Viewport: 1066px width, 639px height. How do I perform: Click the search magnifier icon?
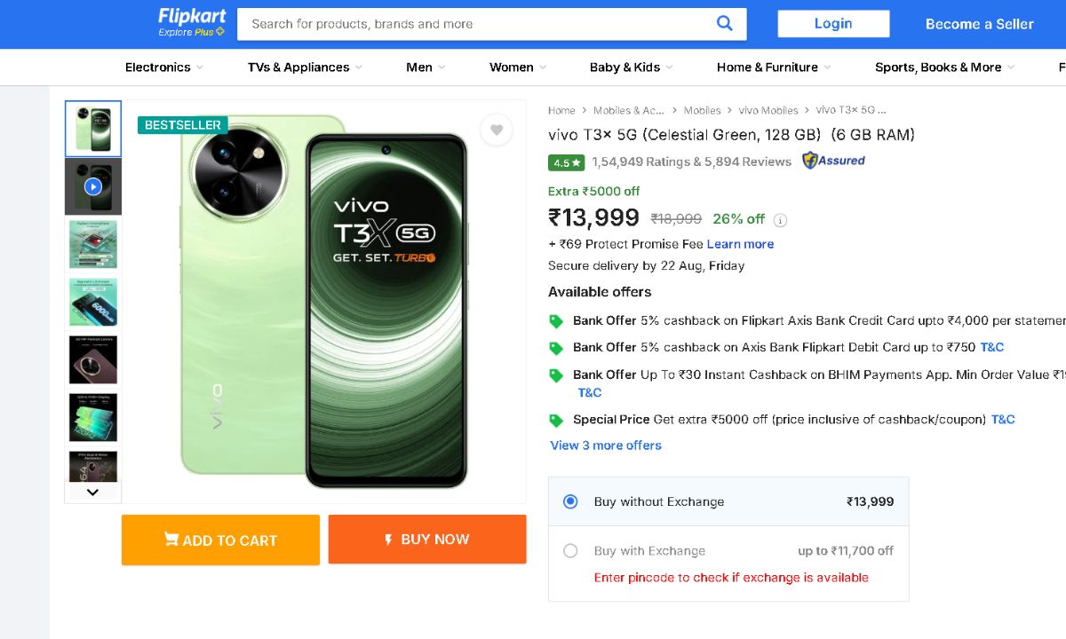[725, 24]
